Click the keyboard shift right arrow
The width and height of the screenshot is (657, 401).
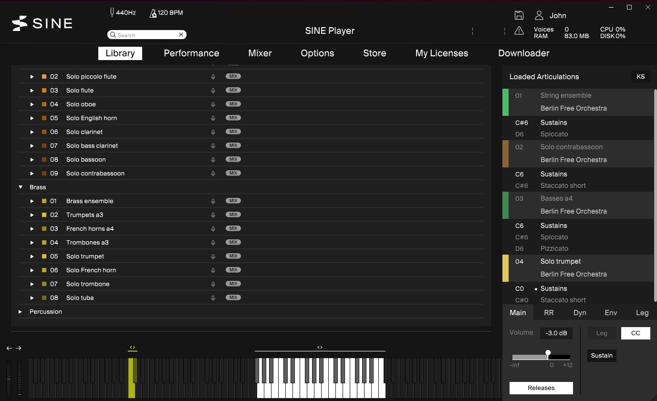coord(18,348)
